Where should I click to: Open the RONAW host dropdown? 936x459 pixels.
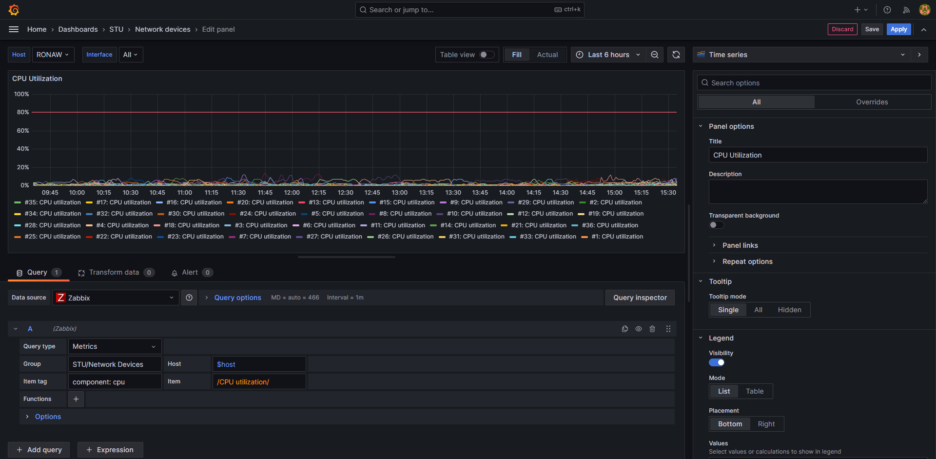click(x=53, y=55)
